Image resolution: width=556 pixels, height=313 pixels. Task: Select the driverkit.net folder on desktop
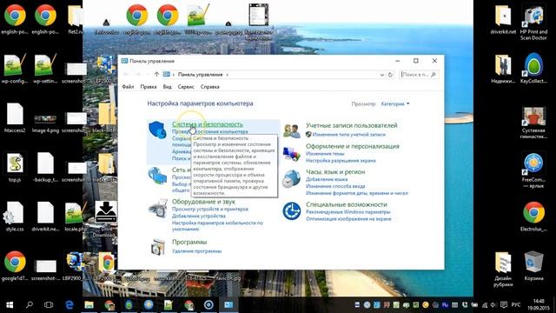pyautogui.click(x=503, y=20)
